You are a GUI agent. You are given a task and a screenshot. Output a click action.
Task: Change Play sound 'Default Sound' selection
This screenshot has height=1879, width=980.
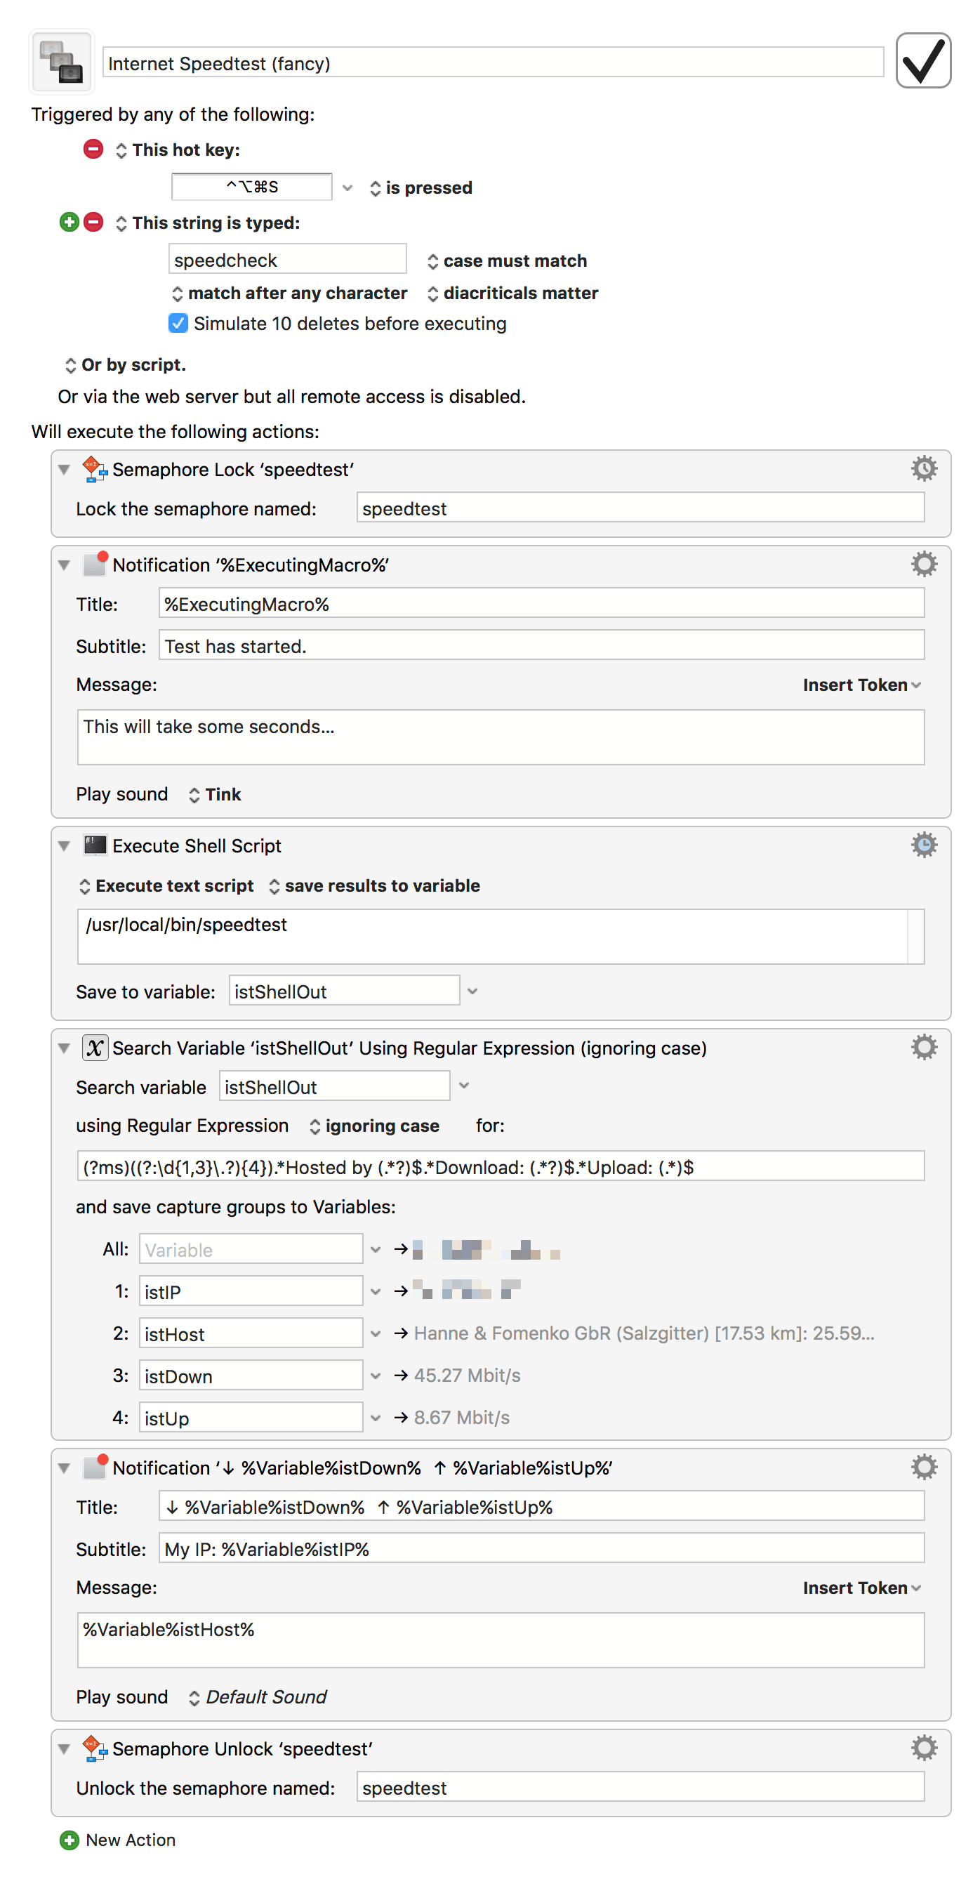257,1697
